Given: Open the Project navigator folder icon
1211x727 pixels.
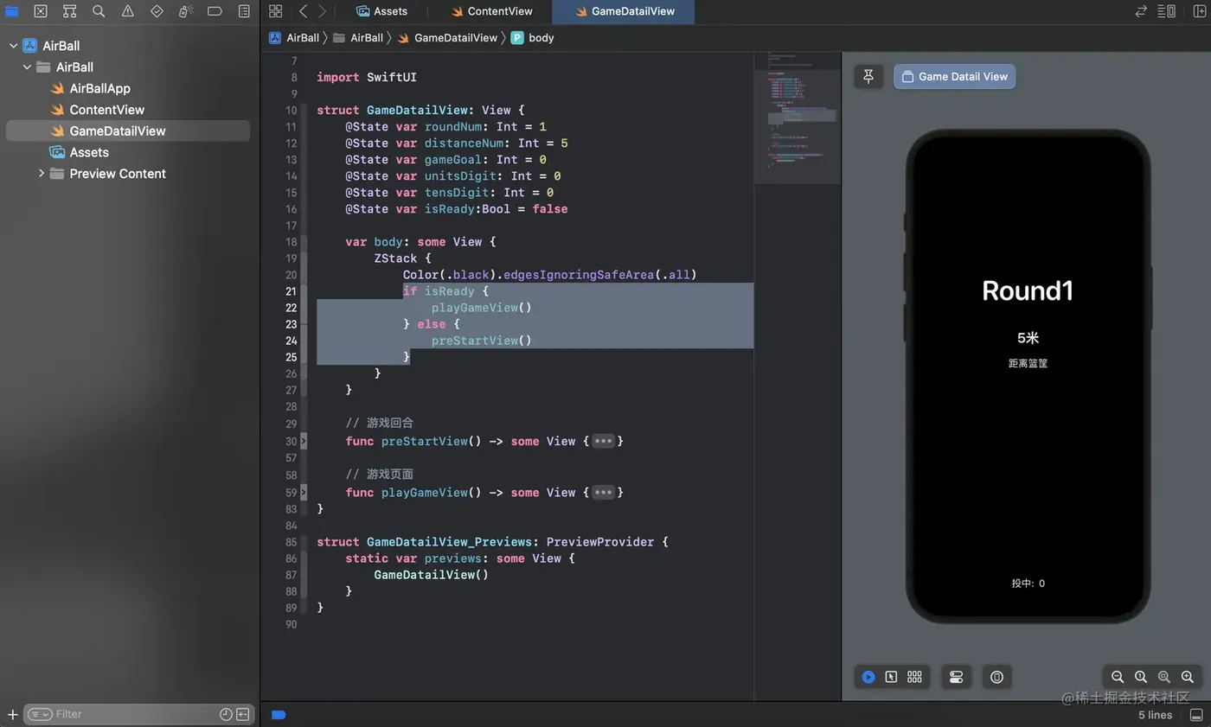Looking at the screenshot, I should [11, 11].
